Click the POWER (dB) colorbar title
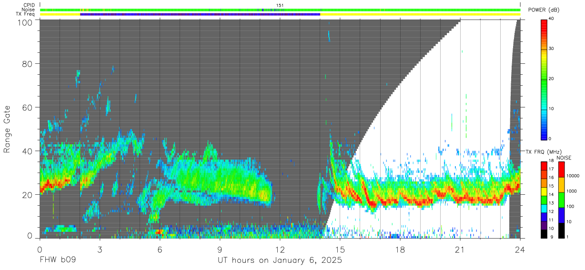This screenshot has height=270, width=585. (x=543, y=10)
